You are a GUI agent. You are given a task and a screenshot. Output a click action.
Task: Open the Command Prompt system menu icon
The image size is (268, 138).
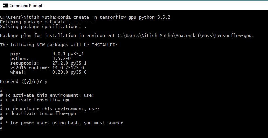click(x=5, y=6)
